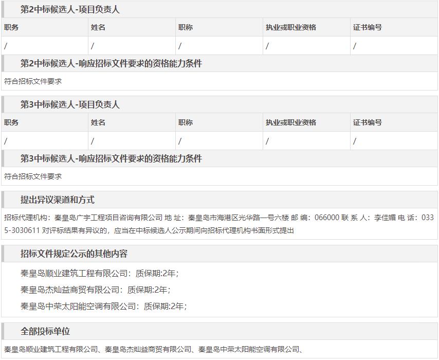439x360 pixels.
Task: Click 证书编号 header in 第2中标候选人 table
Action: click(368, 27)
